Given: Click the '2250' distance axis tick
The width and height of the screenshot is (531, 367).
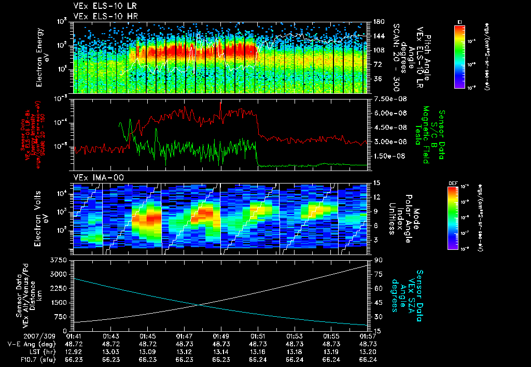Looking at the screenshot, I should (58, 288).
